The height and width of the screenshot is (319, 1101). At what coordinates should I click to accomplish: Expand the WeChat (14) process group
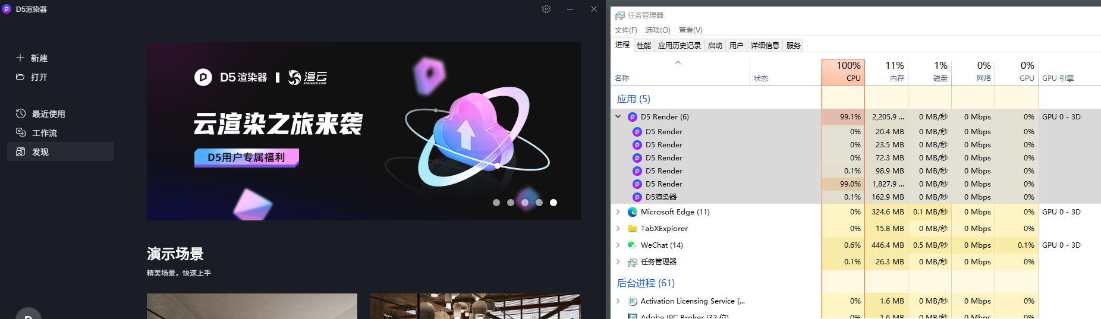[x=618, y=245]
